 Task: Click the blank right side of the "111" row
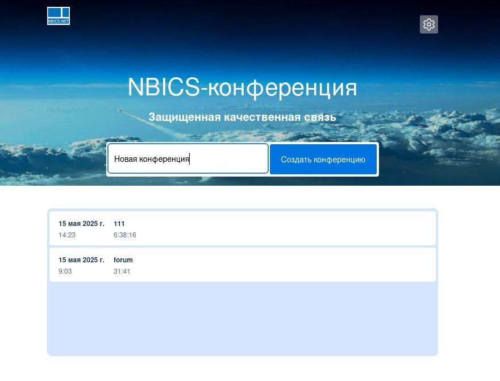tap(341, 229)
